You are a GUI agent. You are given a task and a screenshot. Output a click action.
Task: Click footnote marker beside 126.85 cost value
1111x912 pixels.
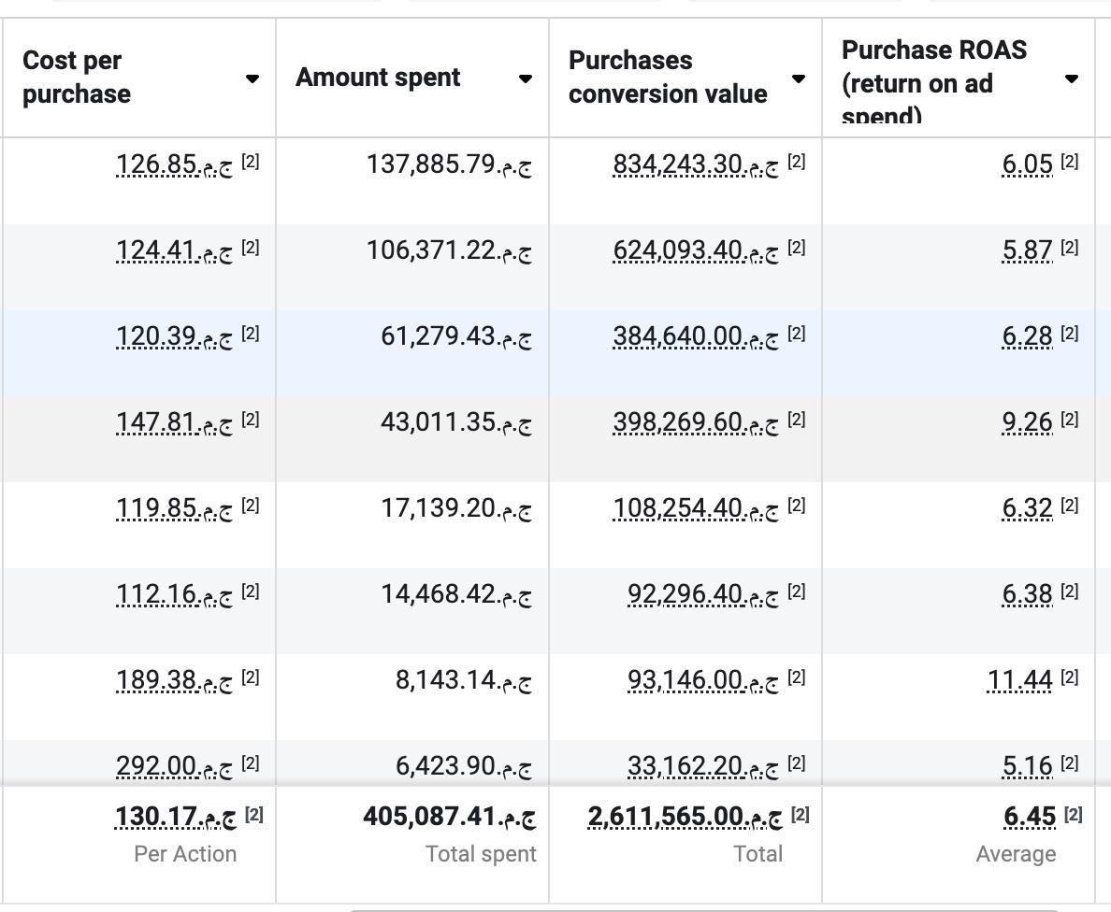pos(250,162)
